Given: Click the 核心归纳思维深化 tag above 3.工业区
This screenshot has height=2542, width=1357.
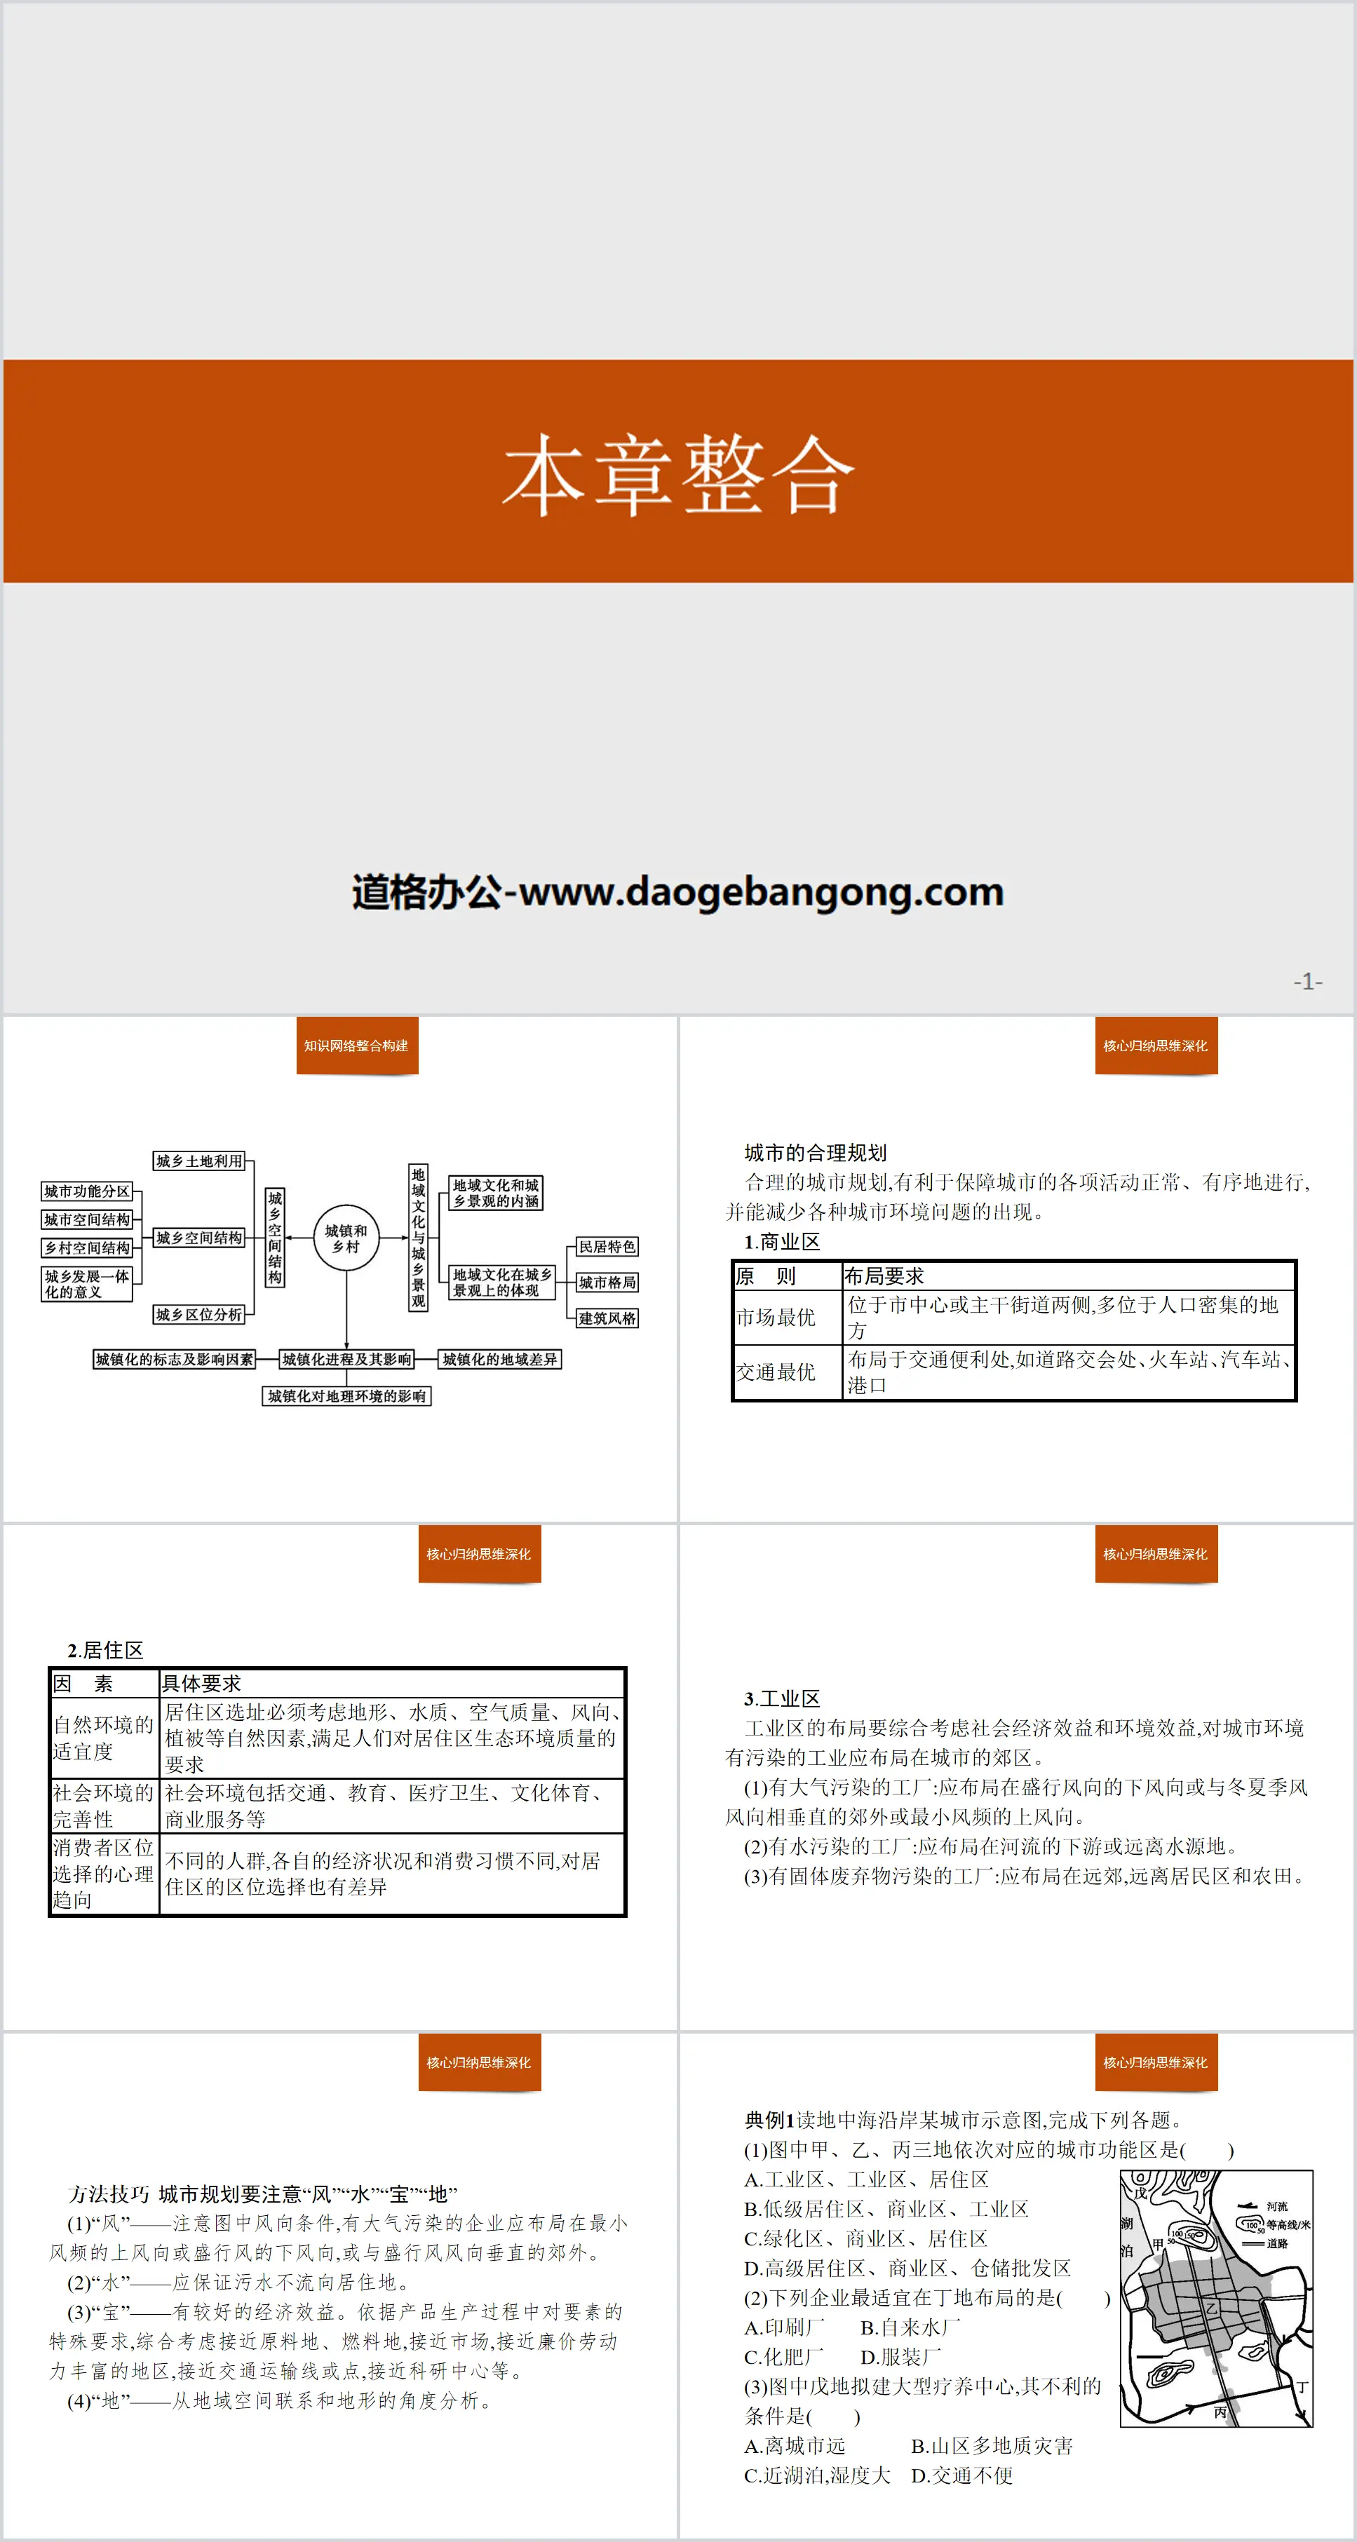Looking at the screenshot, I should pyautogui.click(x=1156, y=1553).
